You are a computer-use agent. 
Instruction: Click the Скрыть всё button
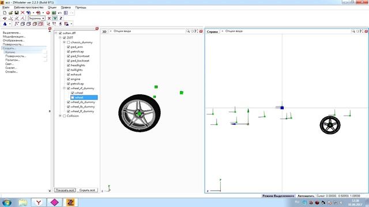87,190
